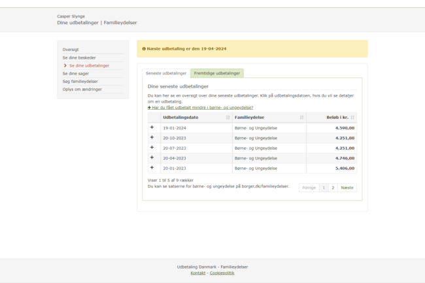The height and width of the screenshot is (283, 425).
Task: Expand the 20-07-2023 payment row
Action: click(152, 148)
